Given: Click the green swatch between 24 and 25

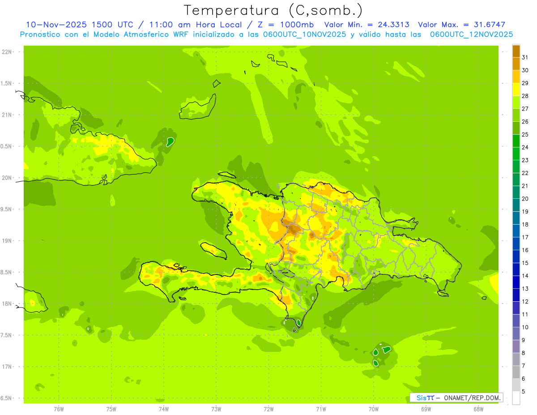Looking at the screenshot, I should click(x=516, y=141).
